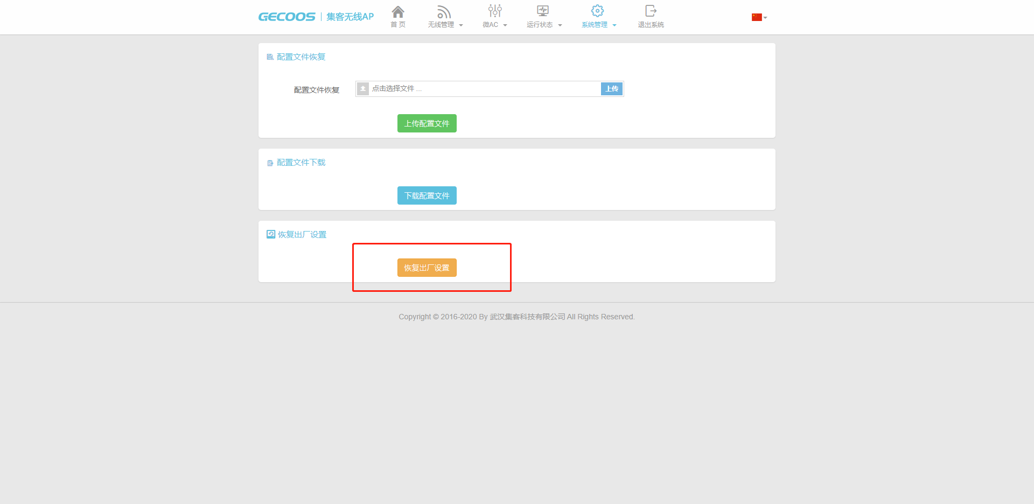The image size is (1034, 504).
Task: Click the GECOOS logo
Action: pyautogui.click(x=287, y=17)
